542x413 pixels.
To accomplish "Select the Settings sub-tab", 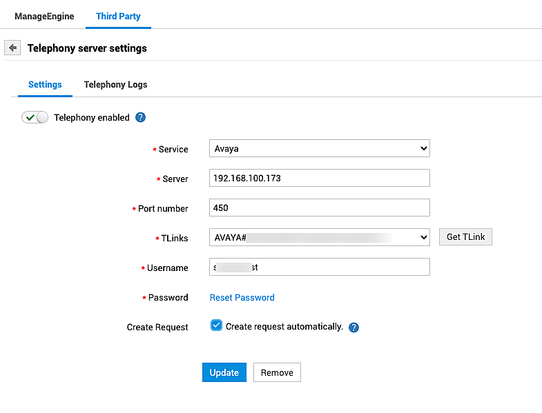I will tap(45, 85).
